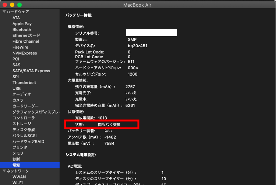Select Ethernetカード in the sidebar
This screenshot has width=276, height=185.
(x=26, y=35)
